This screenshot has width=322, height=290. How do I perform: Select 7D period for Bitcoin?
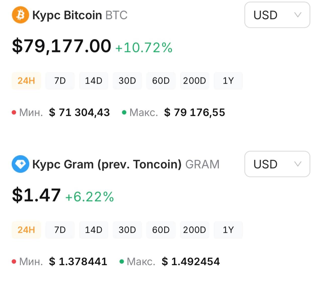click(x=60, y=81)
